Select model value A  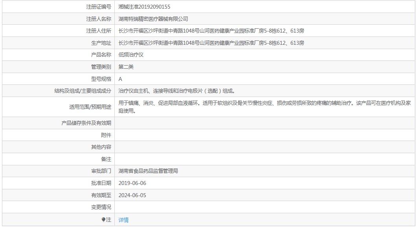120,79
